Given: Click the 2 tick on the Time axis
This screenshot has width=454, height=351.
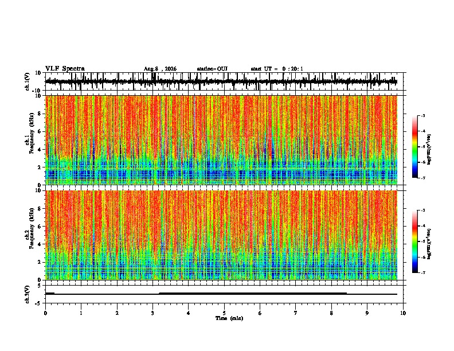Looking at the screenshot, I should pyautogui.click(x=117, y=313).
